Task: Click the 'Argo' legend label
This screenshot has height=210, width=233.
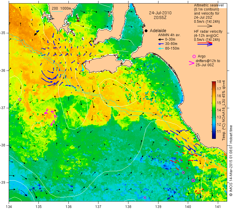Action: 202,56
